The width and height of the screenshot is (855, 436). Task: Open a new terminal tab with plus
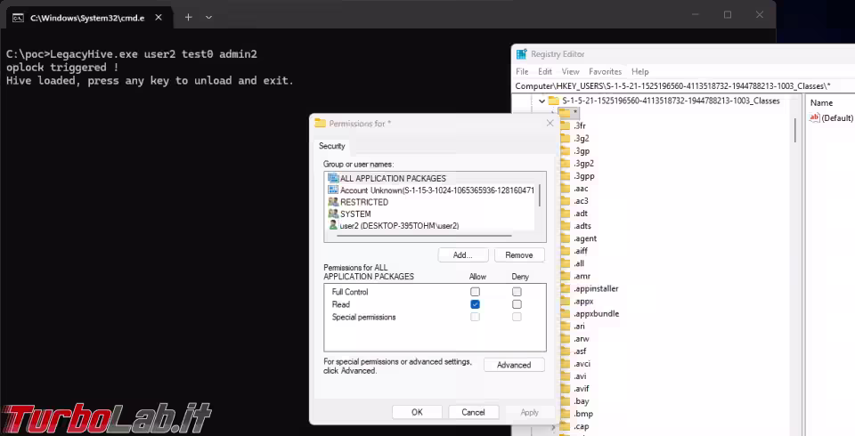pyautogui.click(x=188, y=18)
